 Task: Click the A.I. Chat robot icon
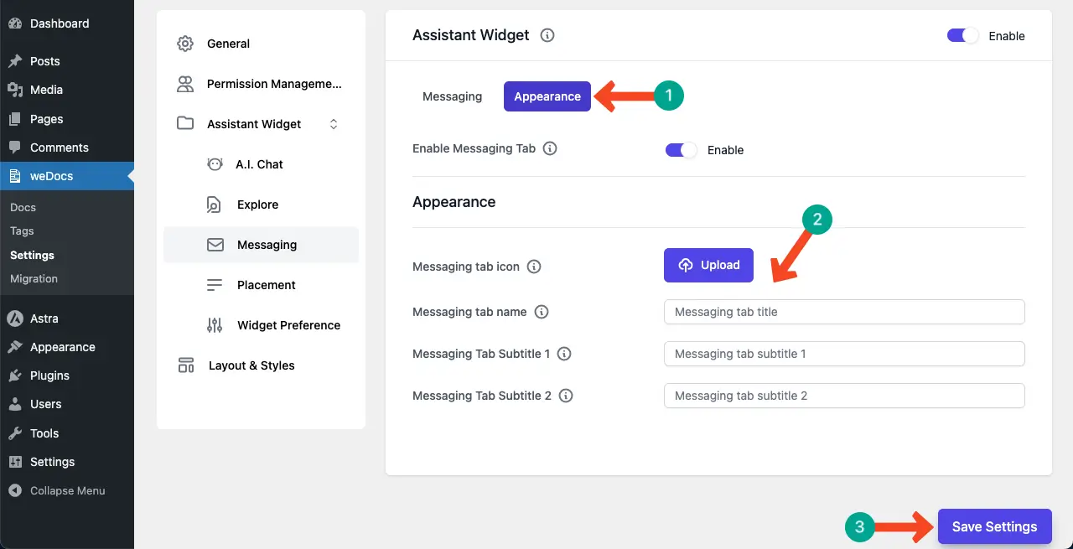click(215, 164)
